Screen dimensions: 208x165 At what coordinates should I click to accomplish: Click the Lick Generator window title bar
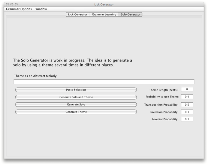click(x=104, y=4)
